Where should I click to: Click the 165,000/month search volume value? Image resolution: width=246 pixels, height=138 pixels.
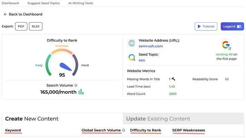pyautogui.click(x=58, y=92)
